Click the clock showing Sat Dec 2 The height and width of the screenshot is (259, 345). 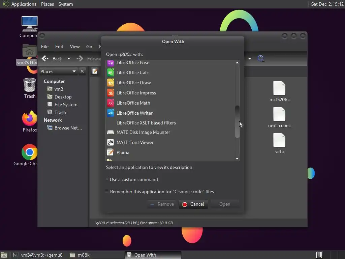[x=327, y=4]
